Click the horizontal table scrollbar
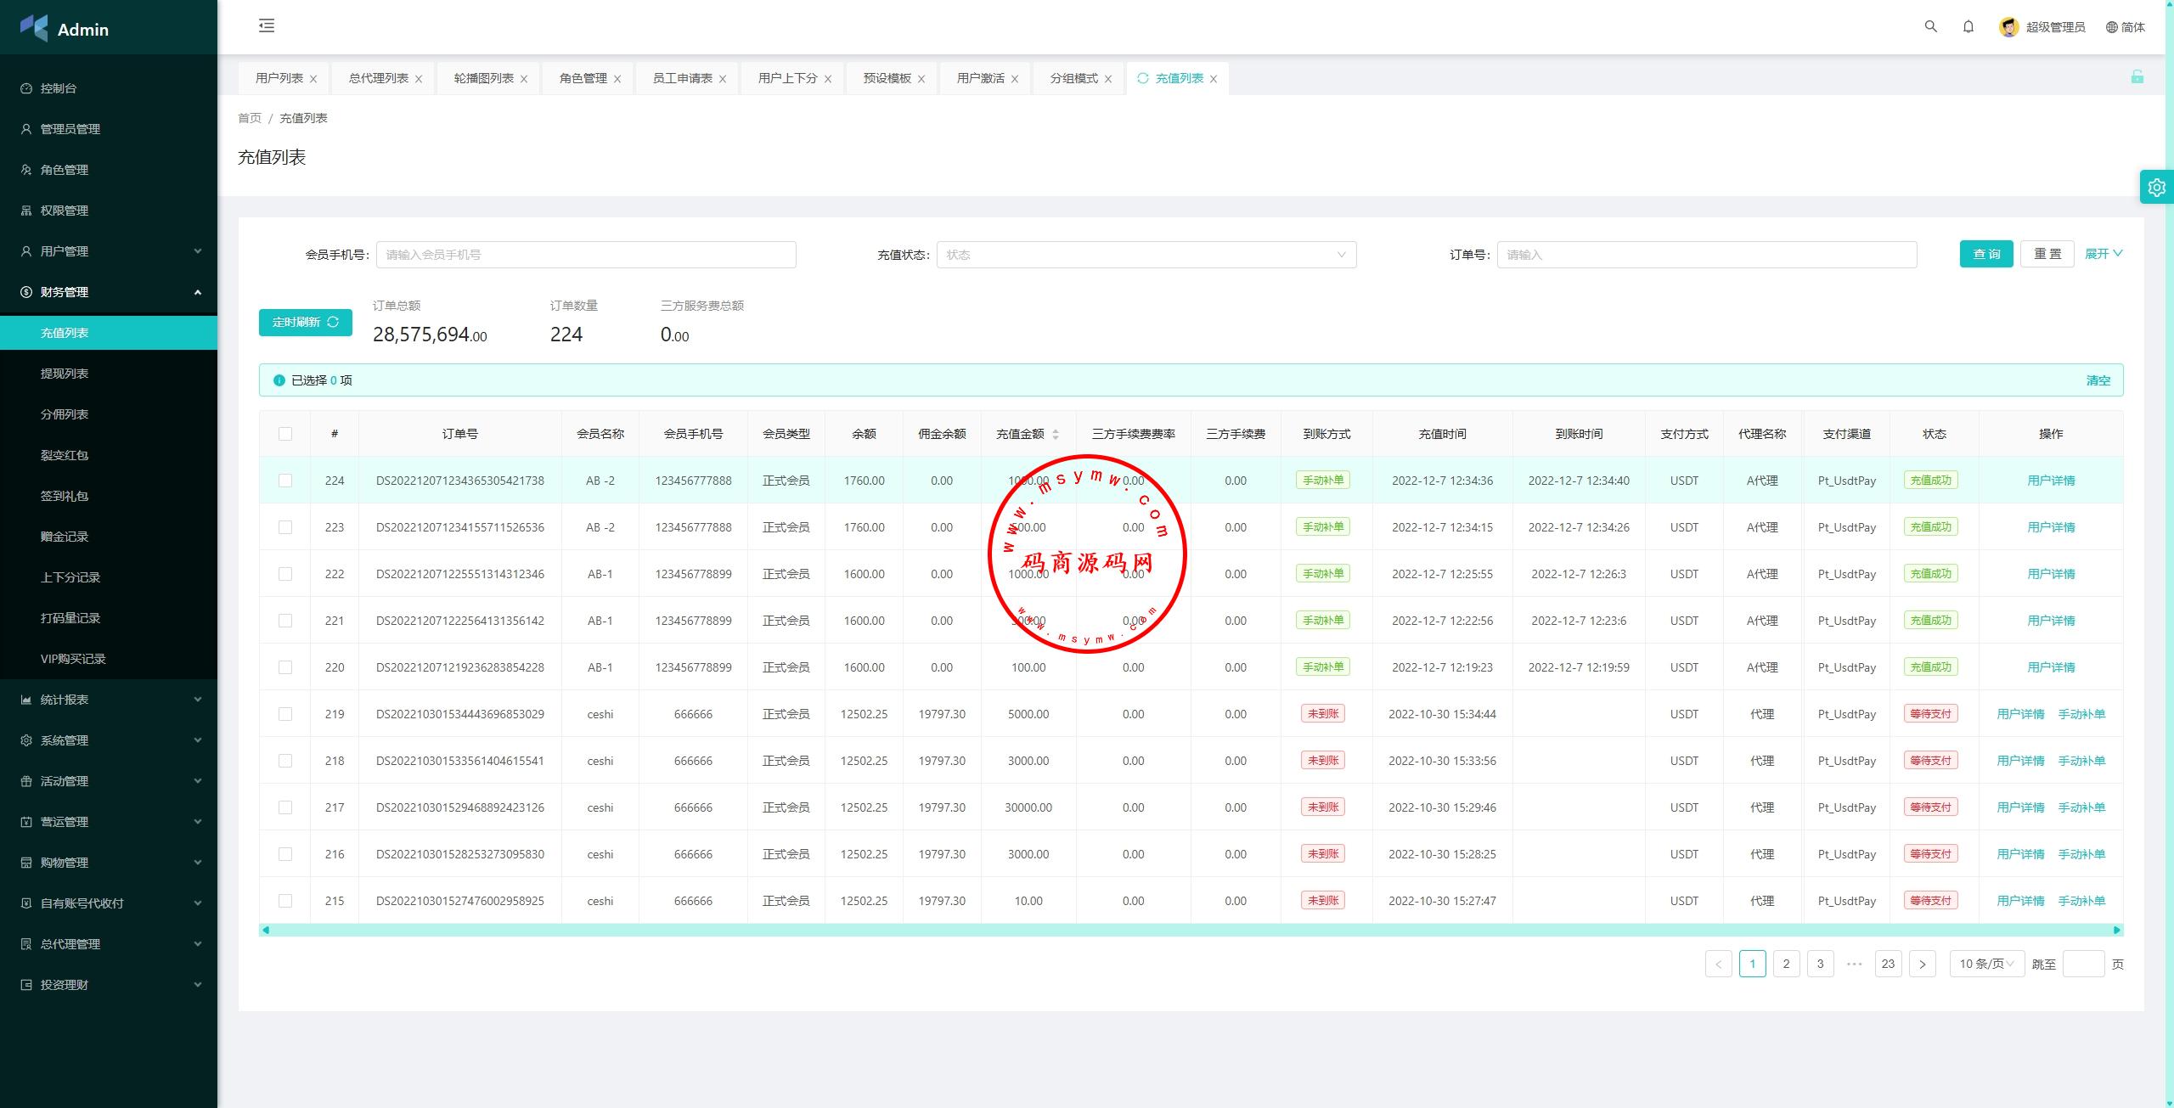This screenshot has width=2174, height=1108. coord(1191,930)
